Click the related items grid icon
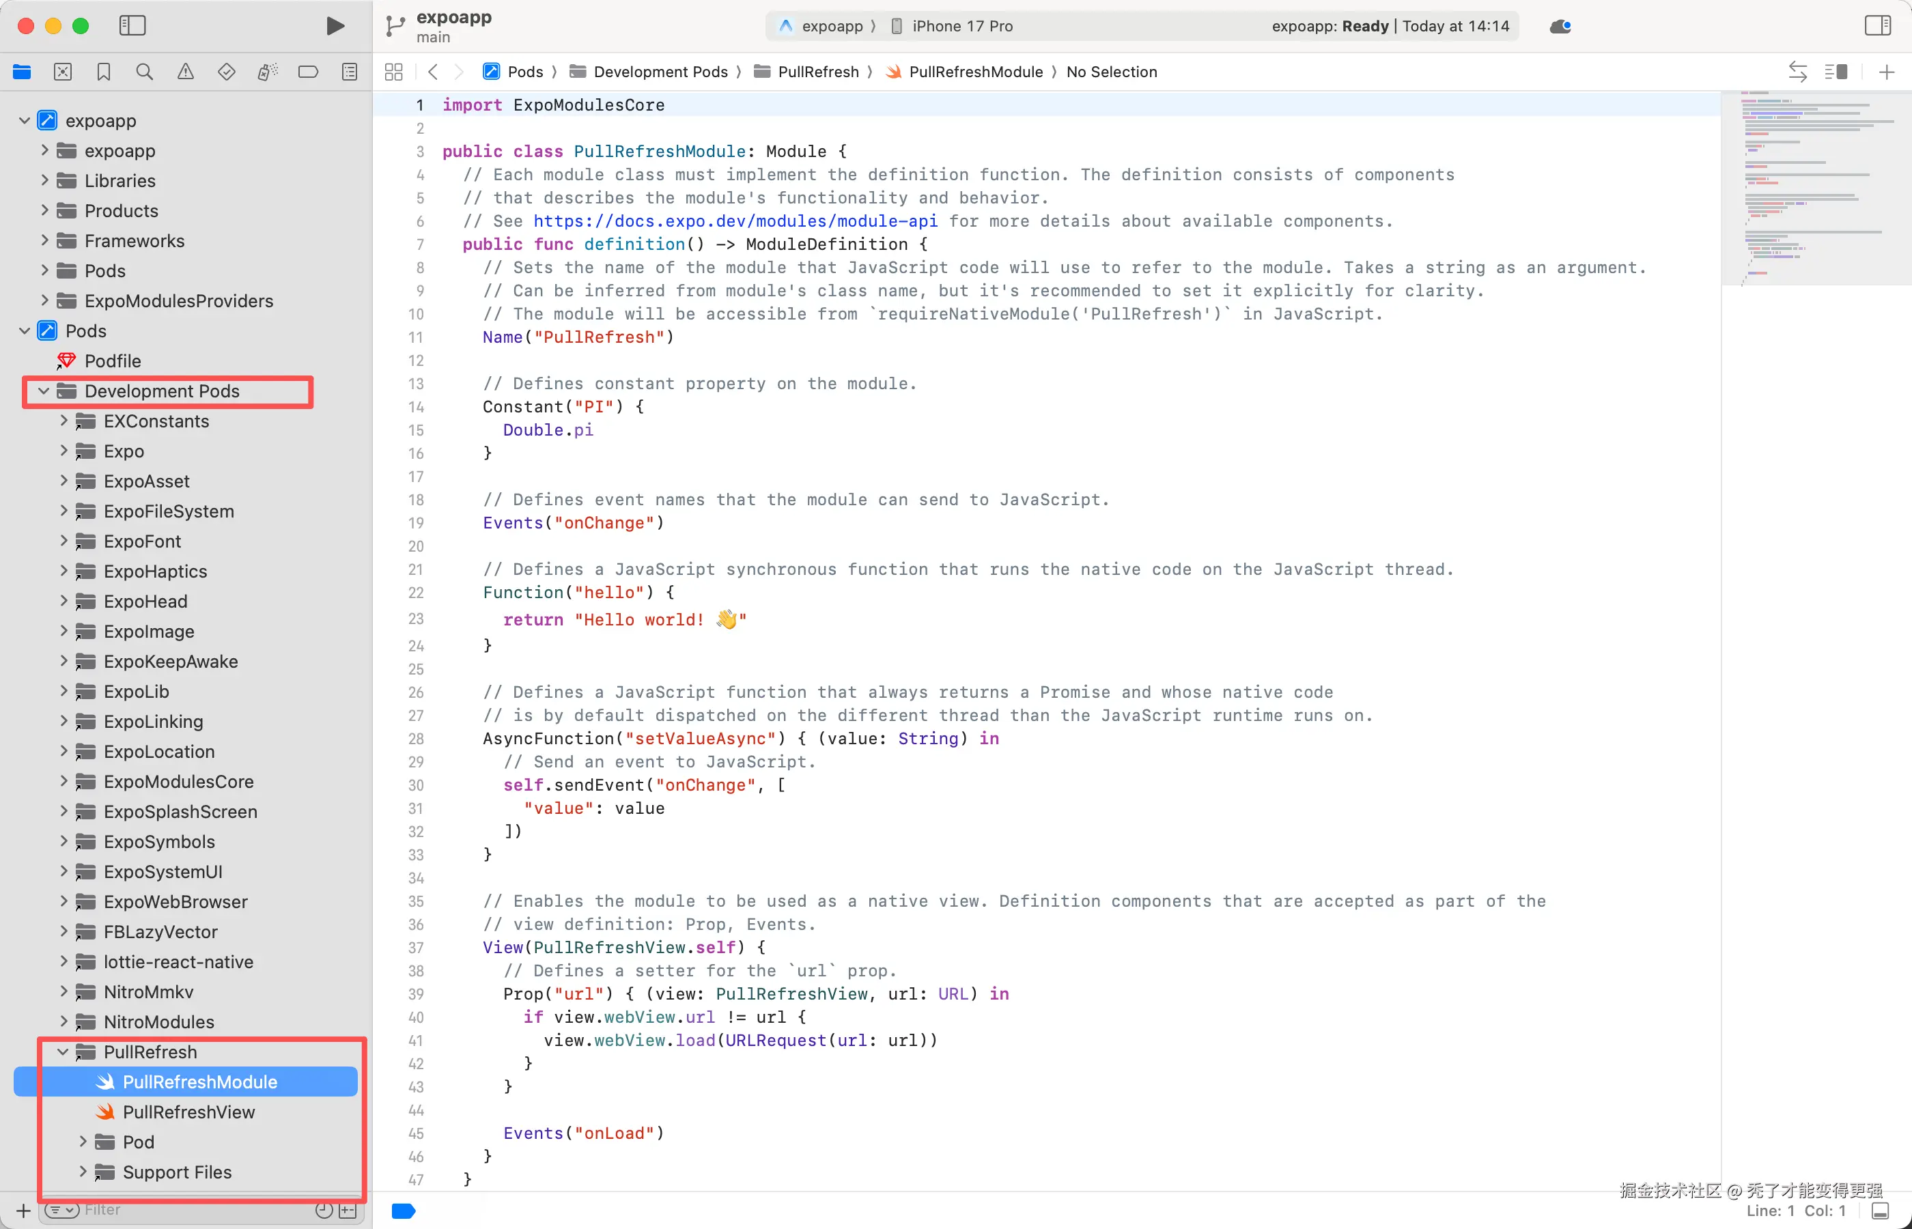1912x1229 pixels. (393, 72)
